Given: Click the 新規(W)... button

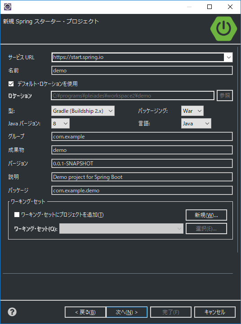Looking at the screenshot, I should coord(206,215).
